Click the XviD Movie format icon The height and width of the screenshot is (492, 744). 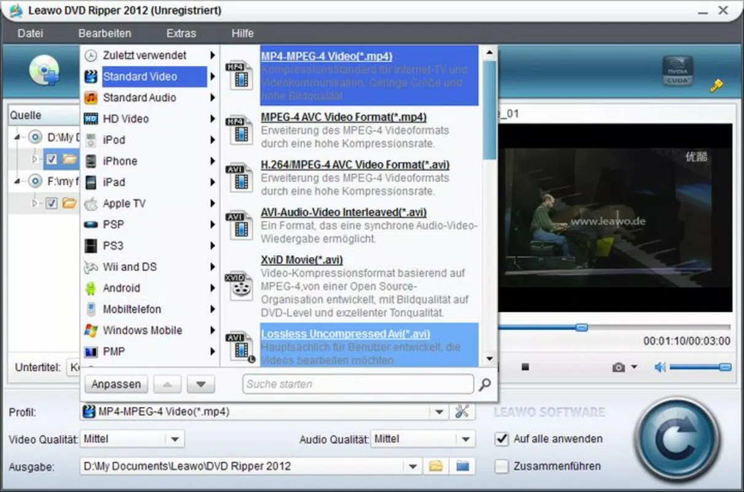[x=239, y=285]
